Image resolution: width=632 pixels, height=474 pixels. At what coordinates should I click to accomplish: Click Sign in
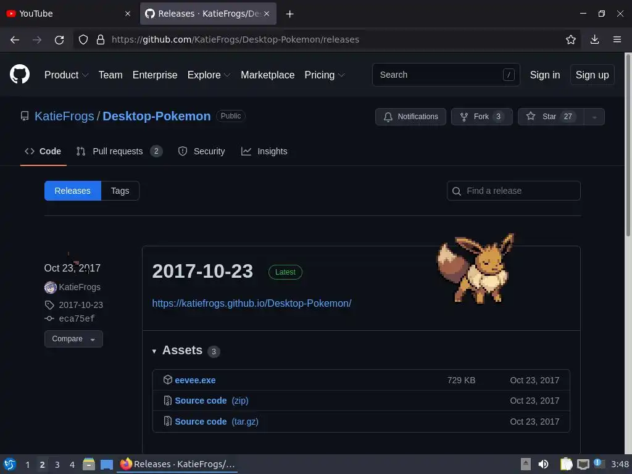[x=544, y=75]
